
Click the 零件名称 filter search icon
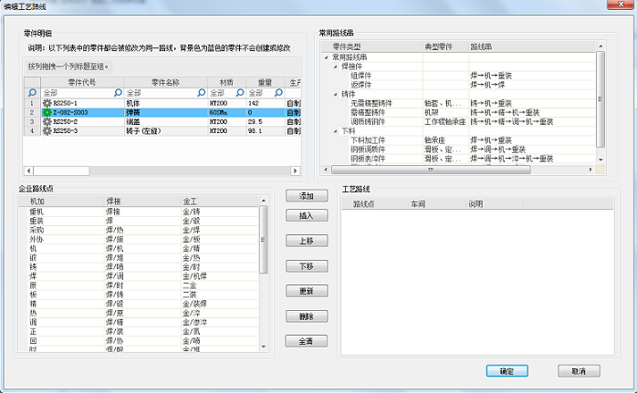(201, 93)
